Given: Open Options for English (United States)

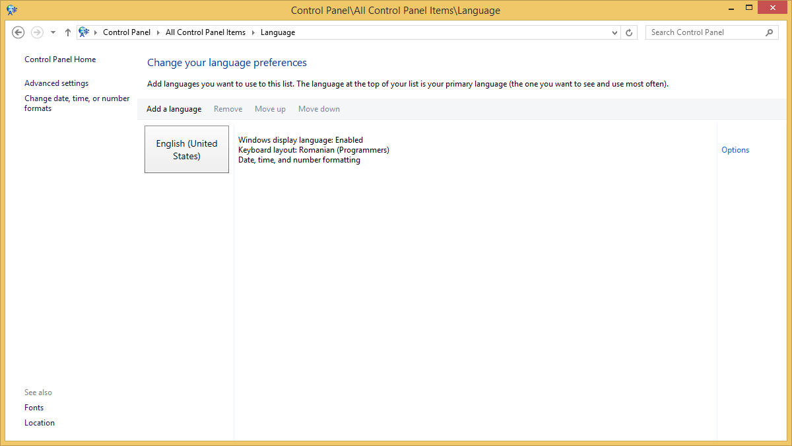Looking at the screenshot, I should (x=735, y=150).
